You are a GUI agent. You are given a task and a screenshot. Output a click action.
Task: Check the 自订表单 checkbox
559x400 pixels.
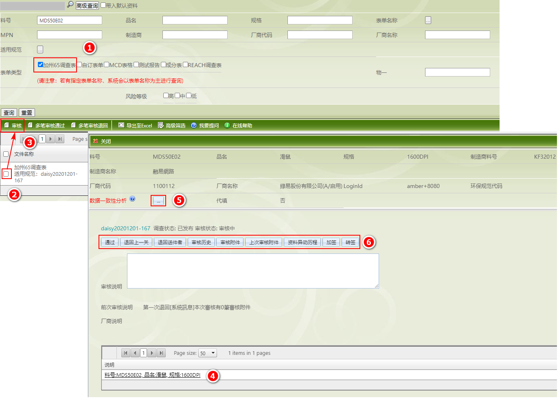click(79, 64)
